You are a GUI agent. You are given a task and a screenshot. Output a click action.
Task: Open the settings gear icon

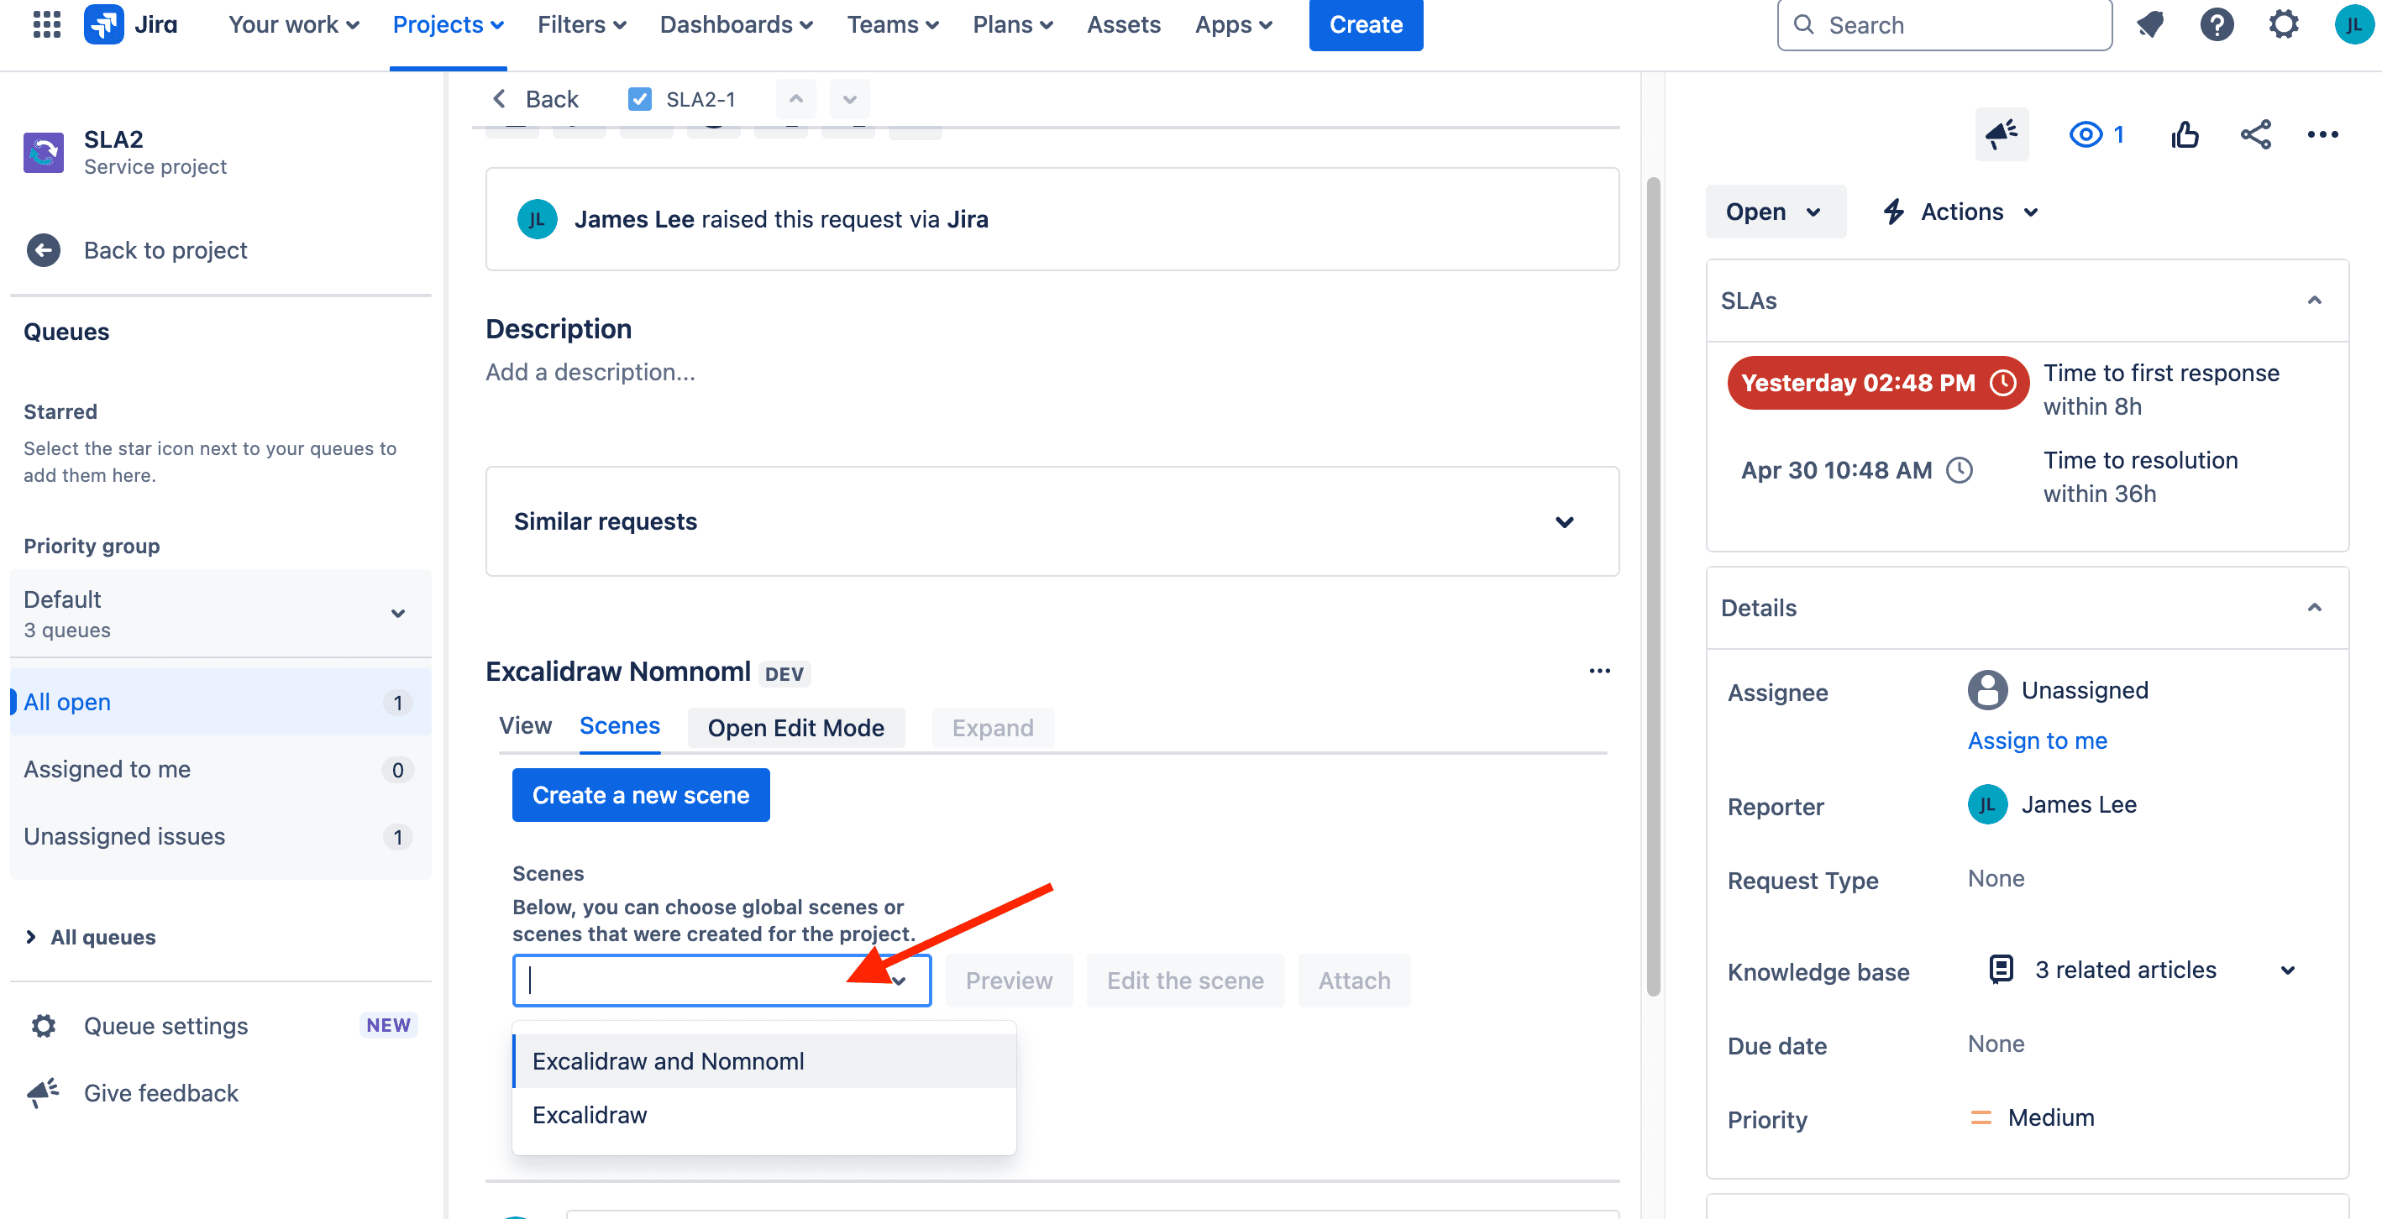coord(2283,25)
